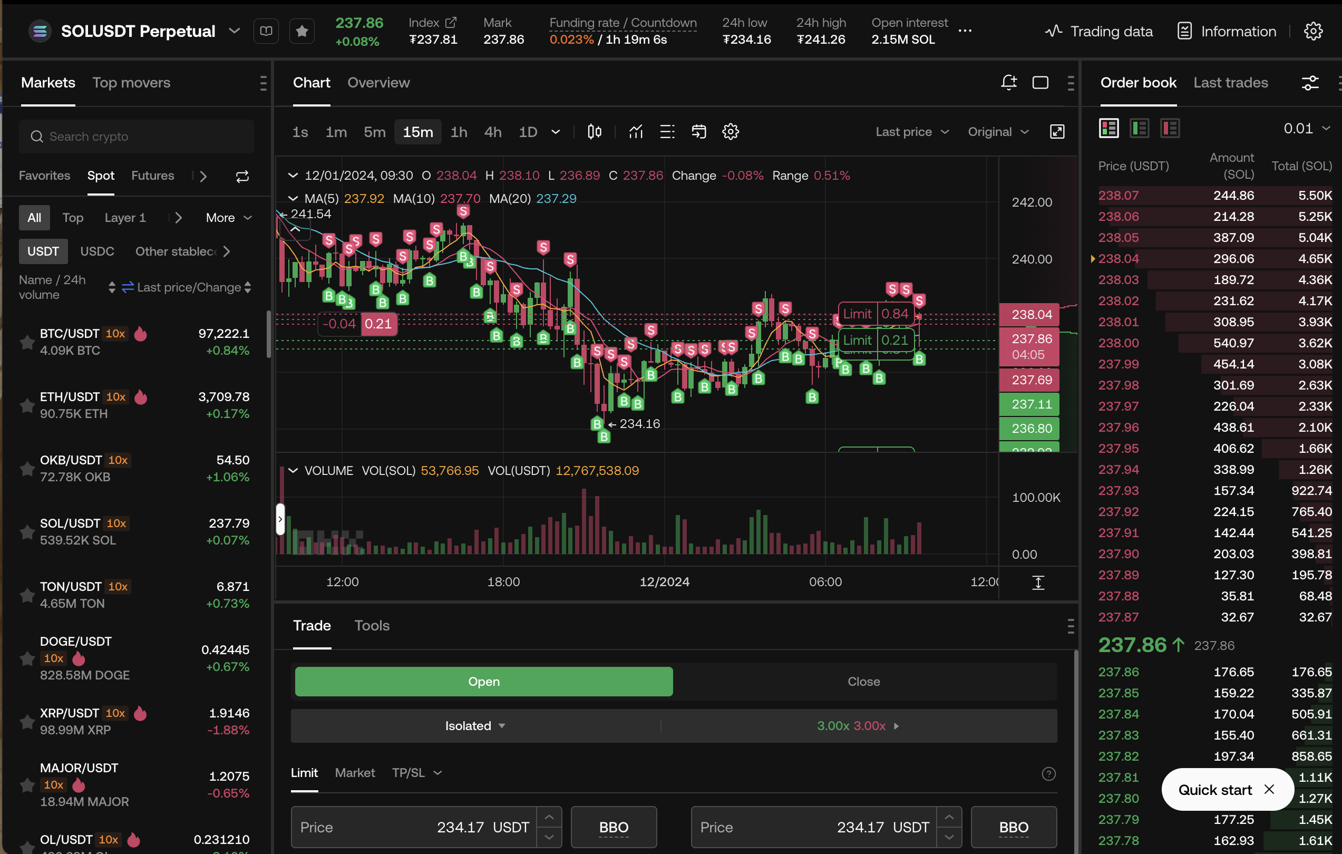Select the 1h chart timeframe
Image resolution: width=1342 pixels, height=854 pixels.
coord(459,132)
